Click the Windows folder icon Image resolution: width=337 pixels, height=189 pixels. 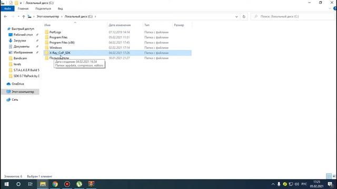47,48
